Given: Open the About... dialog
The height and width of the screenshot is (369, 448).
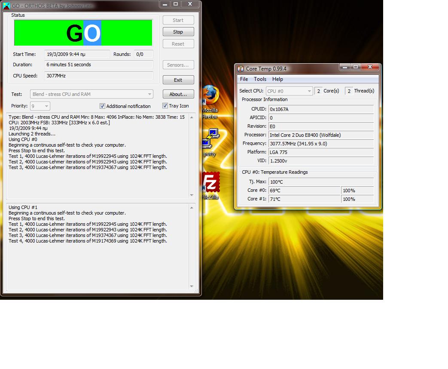Looking at the screenshot, I should (x=178, y=94).
